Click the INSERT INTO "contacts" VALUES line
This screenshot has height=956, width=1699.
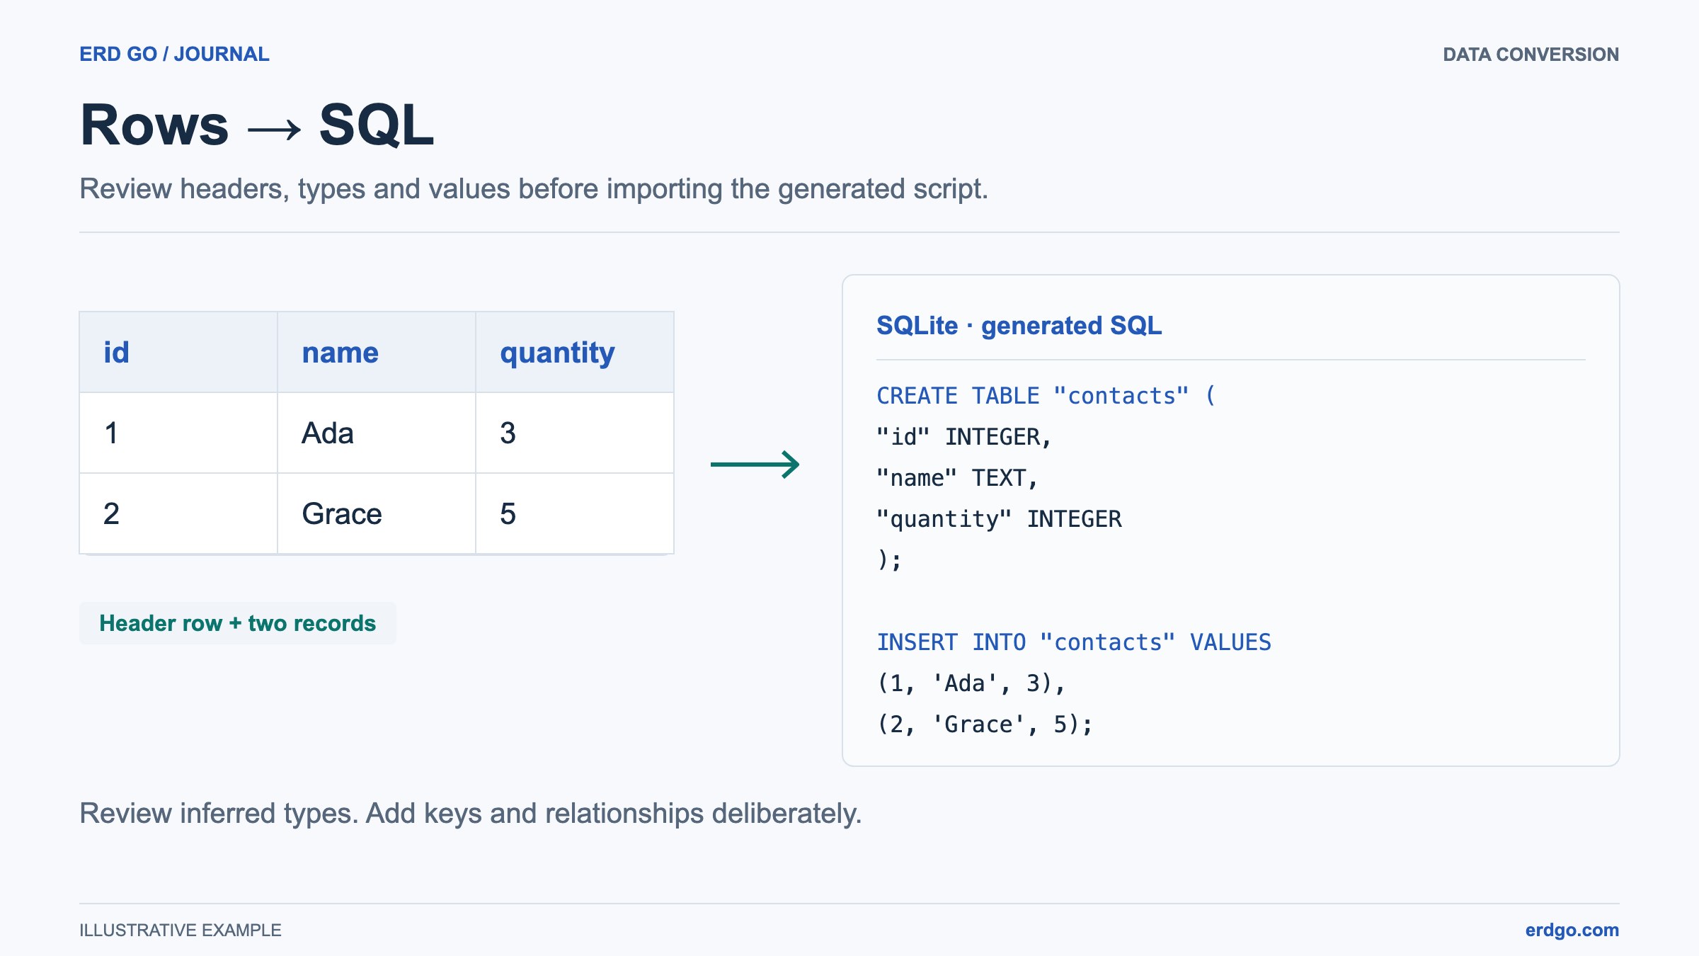1074,642
